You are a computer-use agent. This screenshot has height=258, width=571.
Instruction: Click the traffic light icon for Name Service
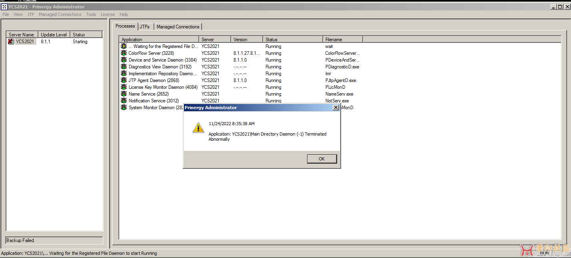point(124,94)
